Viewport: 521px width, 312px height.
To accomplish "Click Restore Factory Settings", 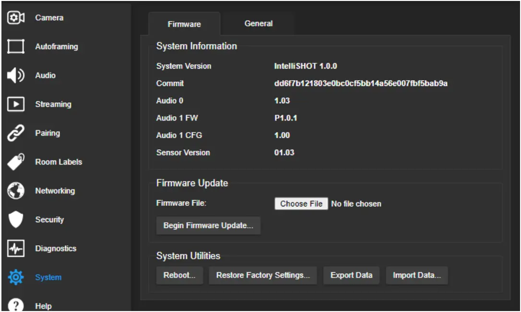I will (263, 275).
